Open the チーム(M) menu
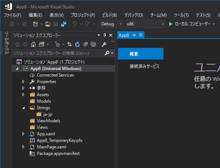The height and width of the screenshot is (168, 220). (x=158, y=15)
